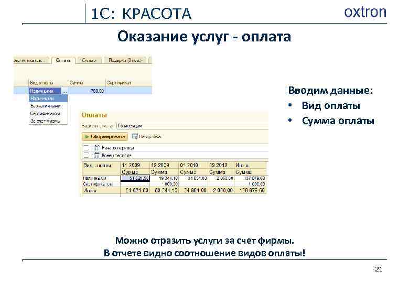Choose Безналичными in the payment list
Image resolution: width=409 pixels, height=283 pixels.
[x=48, y=106]
